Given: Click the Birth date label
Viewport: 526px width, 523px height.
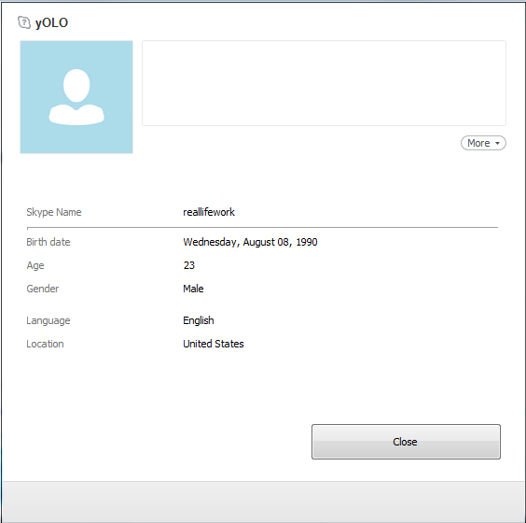Looking at the screenshot, I should pyautogui.click(x=48, y=242).
